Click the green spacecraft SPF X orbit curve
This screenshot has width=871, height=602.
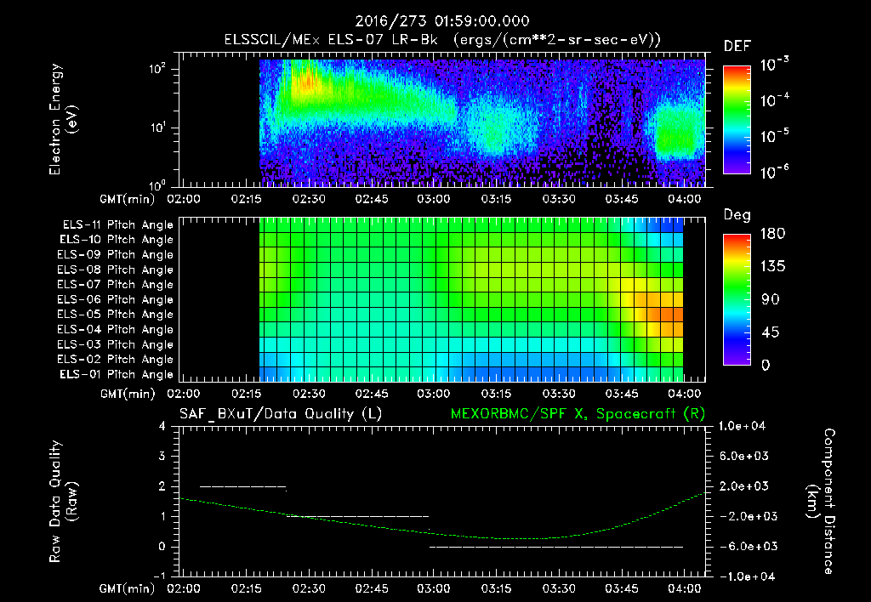442,534
